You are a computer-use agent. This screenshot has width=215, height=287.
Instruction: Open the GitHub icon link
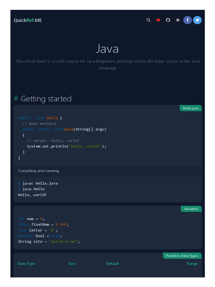(x=168, y=20)
